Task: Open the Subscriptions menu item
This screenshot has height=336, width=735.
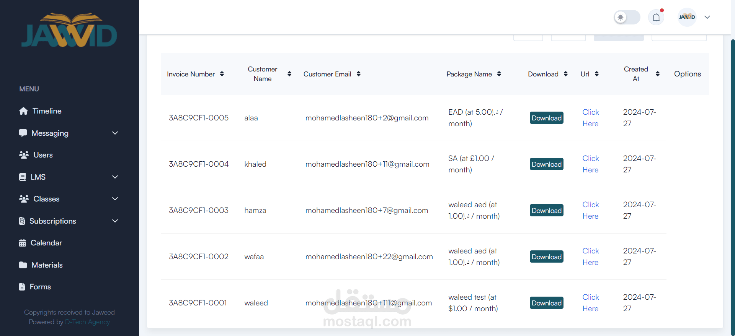Action: coord(53,221)
